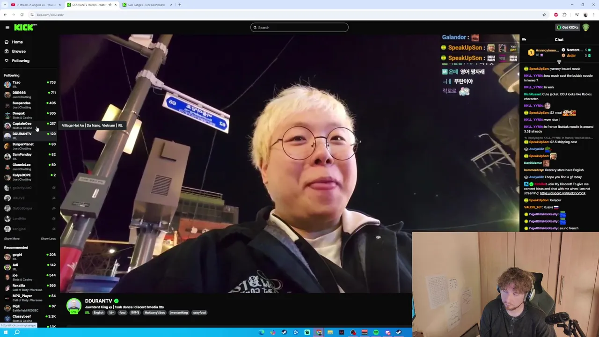The height and width of the screenshot is (337, 599).
Task: Open the tab search dropdown arrow
Action: click(4, 5)
